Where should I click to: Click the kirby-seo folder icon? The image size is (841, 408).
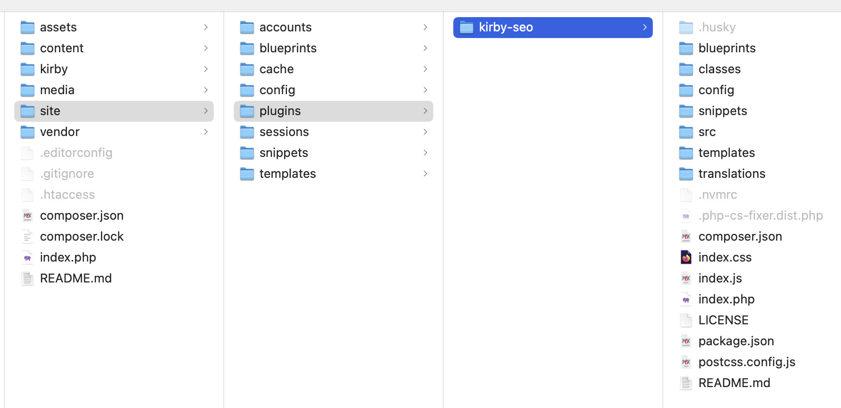point(467,28)
